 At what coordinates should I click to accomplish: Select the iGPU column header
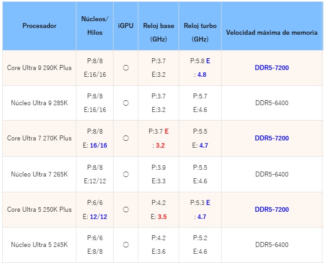[126, 26]
